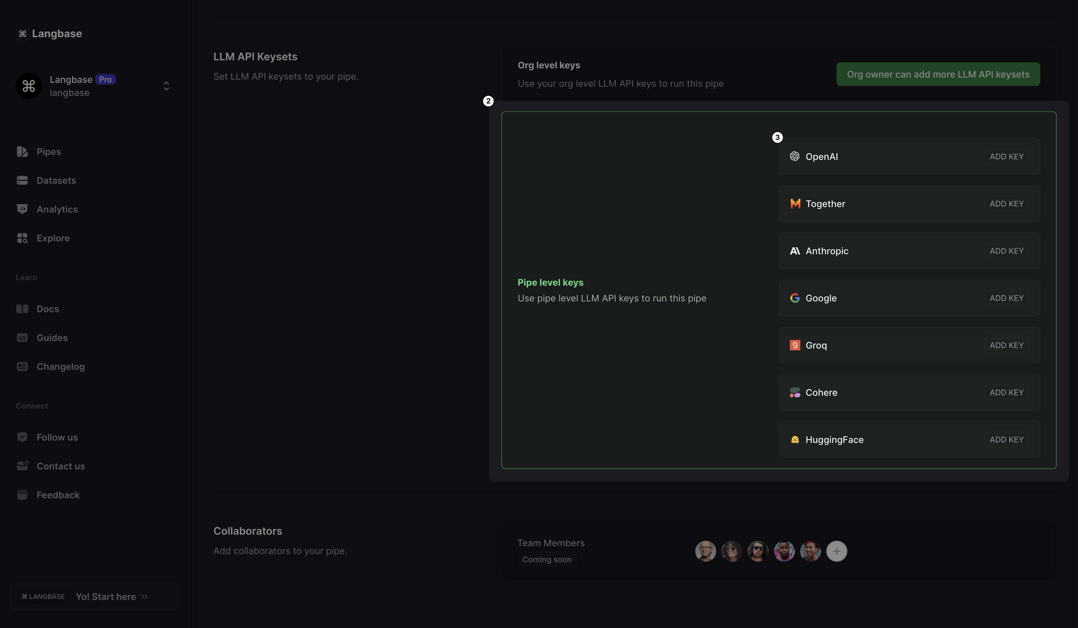The height and width of the screenshot is (628, 1078).
Task: Open Analytics via its sidebar icon
Action: [x=22, y=209]
